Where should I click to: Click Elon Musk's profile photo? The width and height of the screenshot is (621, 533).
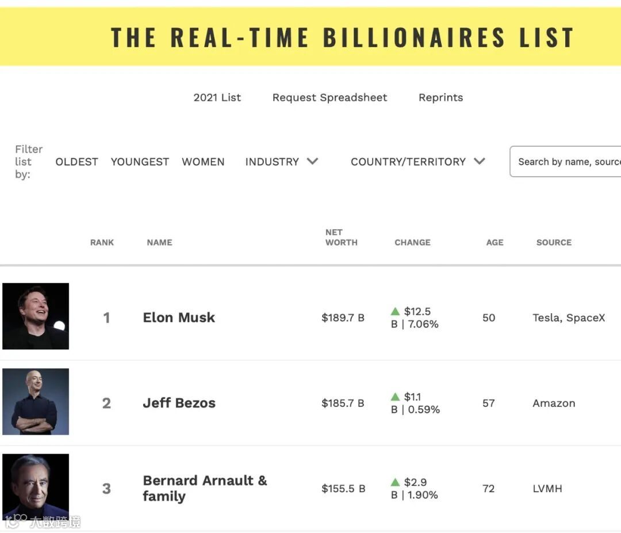[36, 316]
